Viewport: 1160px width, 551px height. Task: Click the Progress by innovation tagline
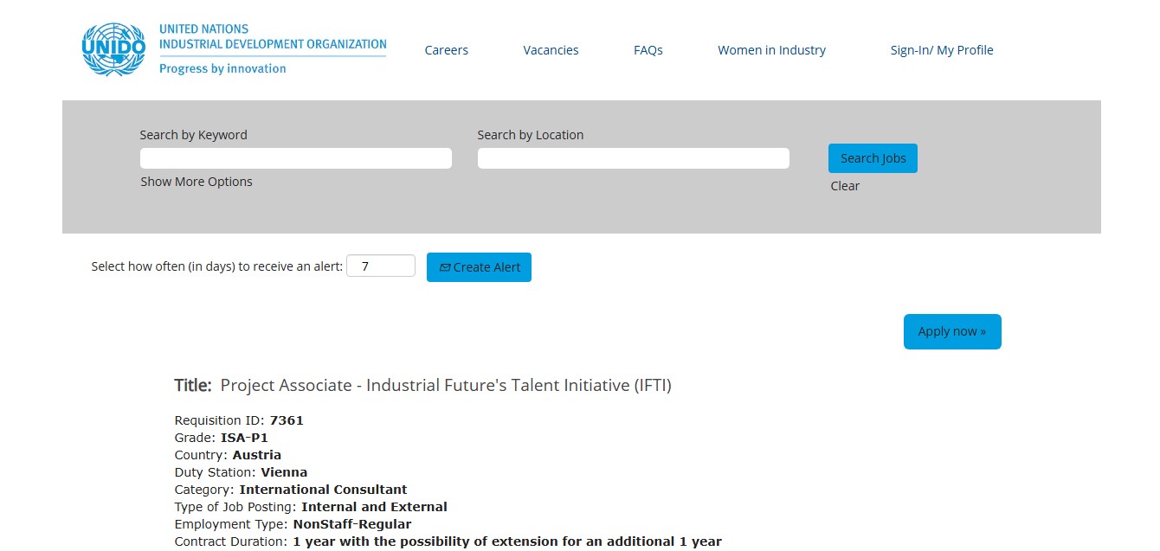[222, 69]
